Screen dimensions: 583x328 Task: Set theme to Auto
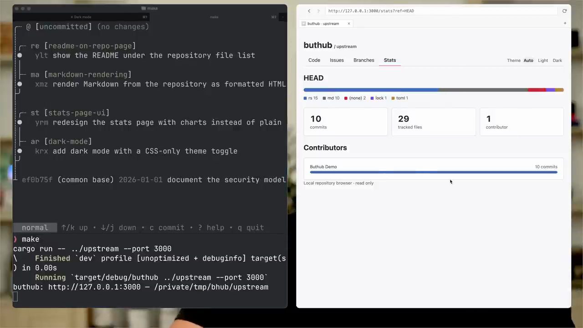pos(528,61)
